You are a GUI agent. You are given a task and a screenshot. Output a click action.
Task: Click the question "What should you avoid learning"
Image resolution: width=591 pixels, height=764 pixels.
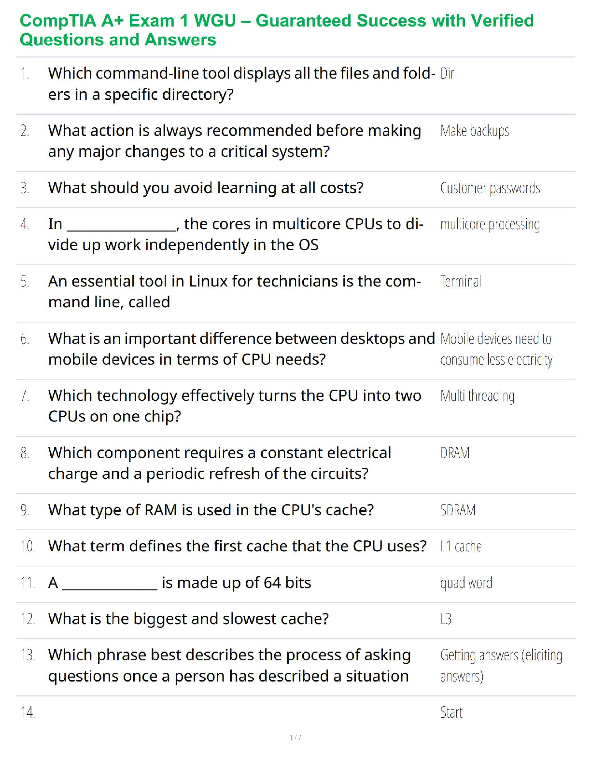[x=206, y=188]
